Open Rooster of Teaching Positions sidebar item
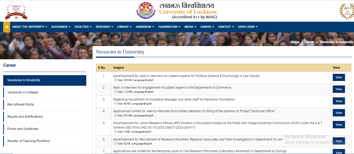 point(45,141)
